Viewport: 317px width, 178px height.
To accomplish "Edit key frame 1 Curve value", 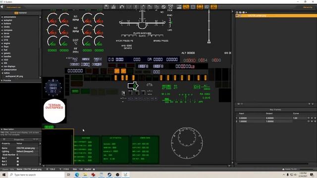I will coord(300,118).
